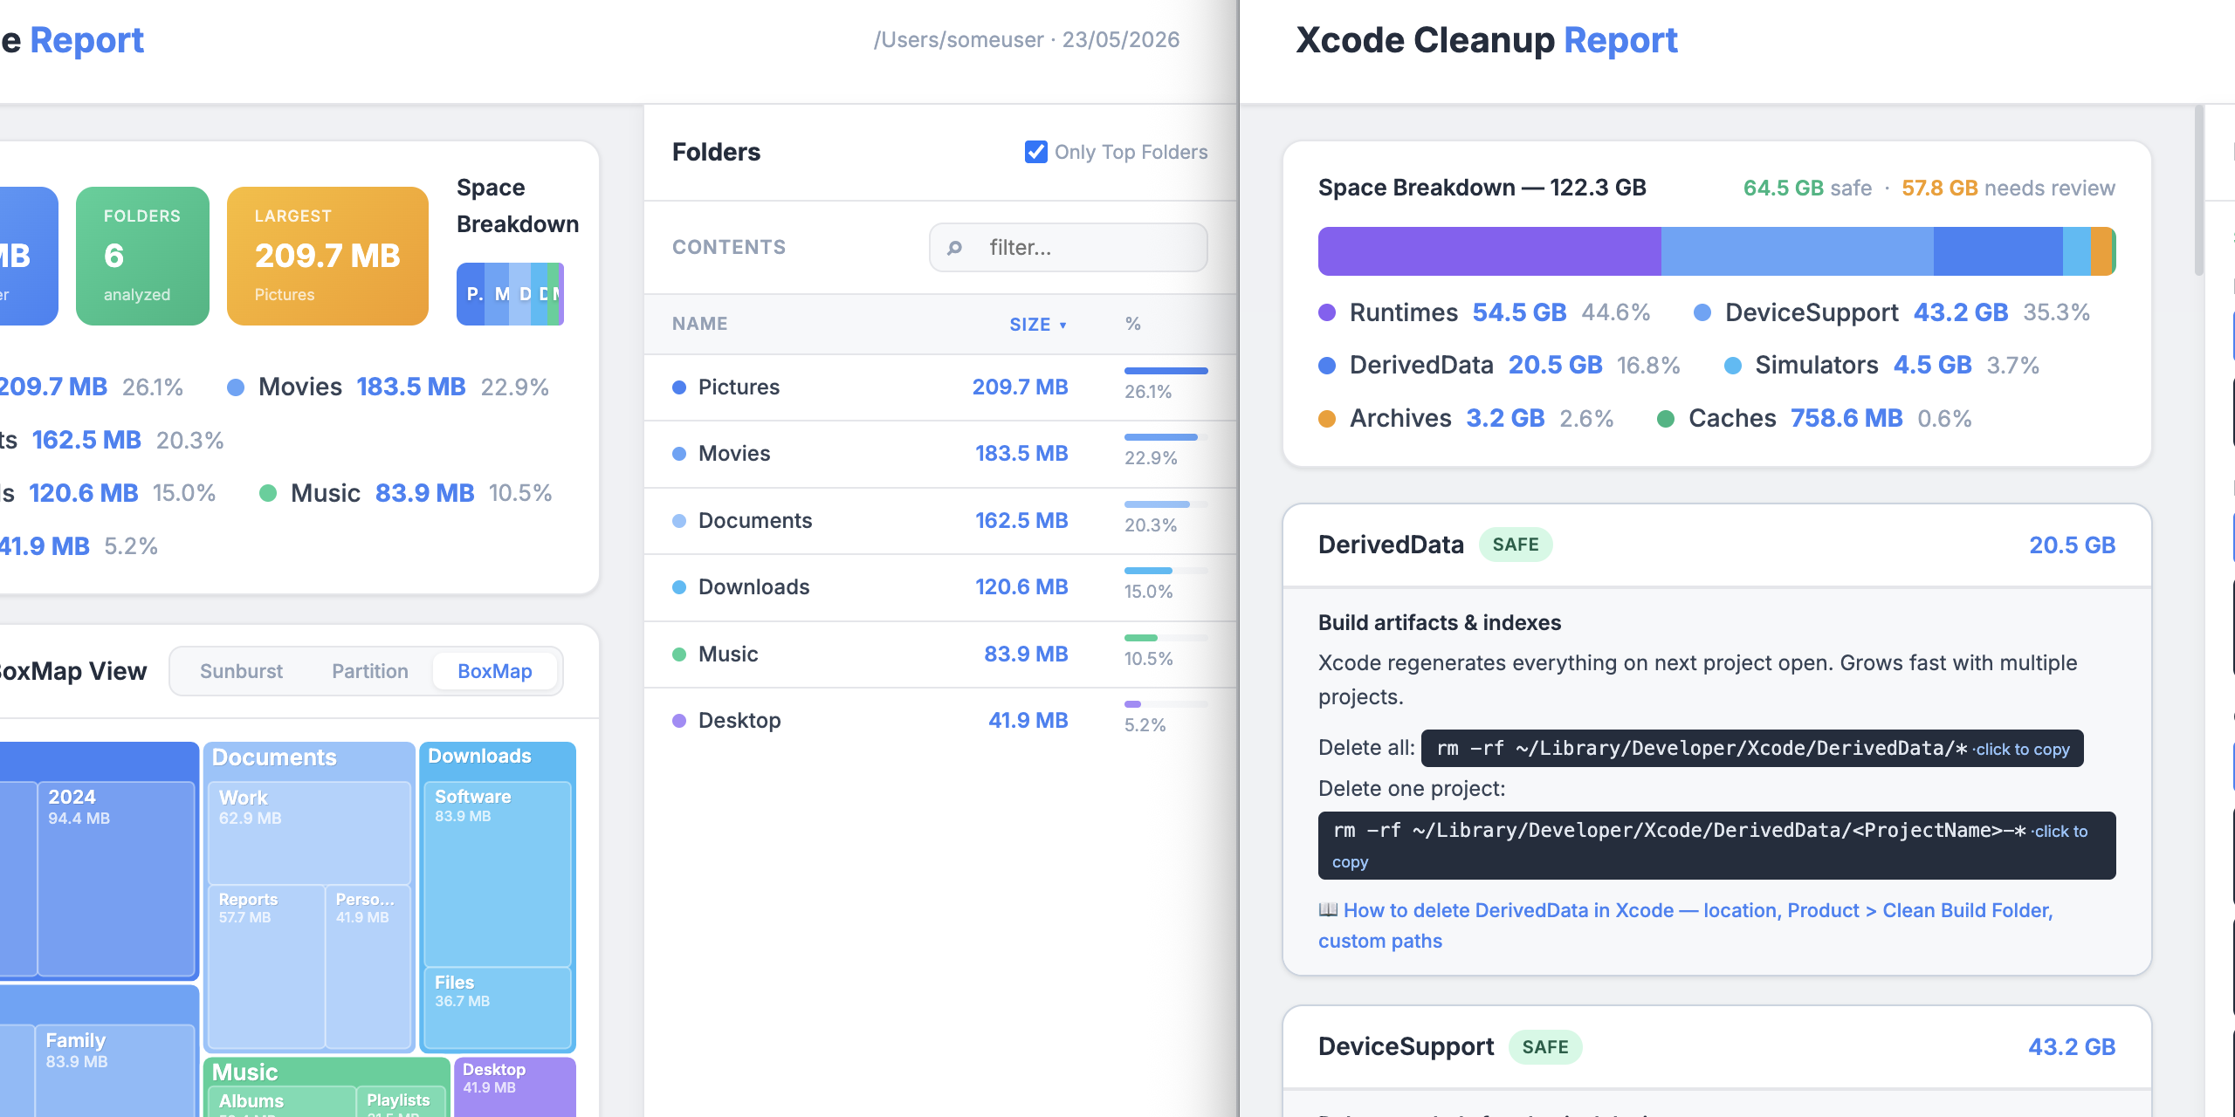The height and width of the screenshot is (1117, 2235).
Task: Click into the filter input field
Action: coord(1069,248)
